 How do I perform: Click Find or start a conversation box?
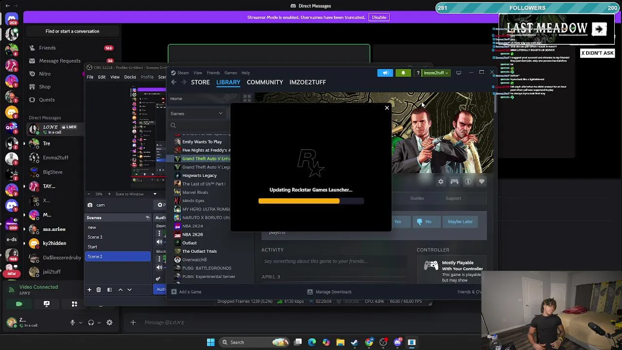point(72,31)
